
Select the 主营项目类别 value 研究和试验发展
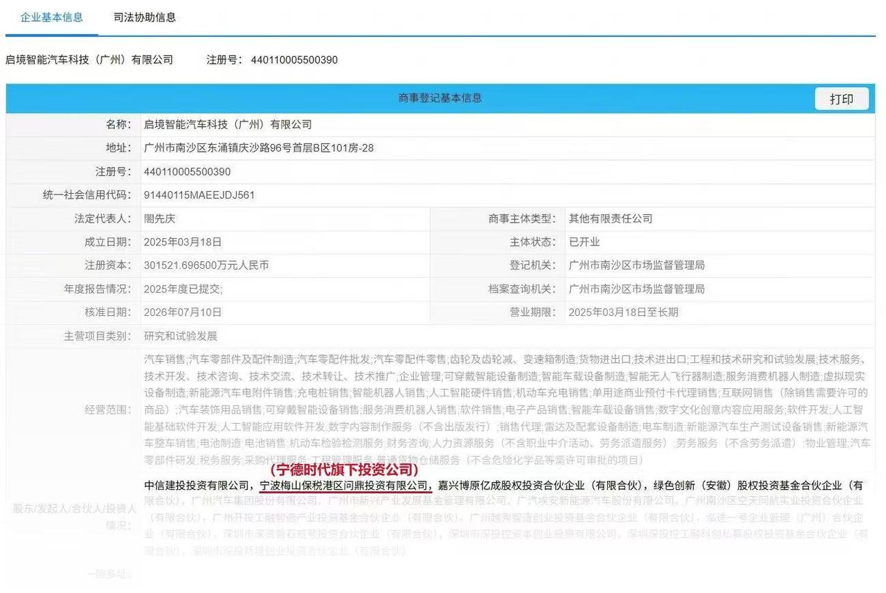[x=181, y=336]
